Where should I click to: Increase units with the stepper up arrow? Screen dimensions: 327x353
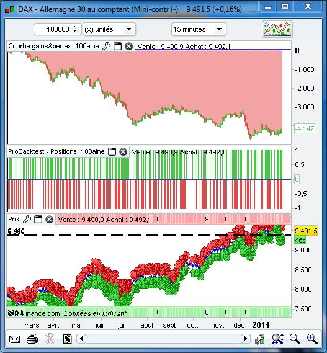tap(75, 27)
